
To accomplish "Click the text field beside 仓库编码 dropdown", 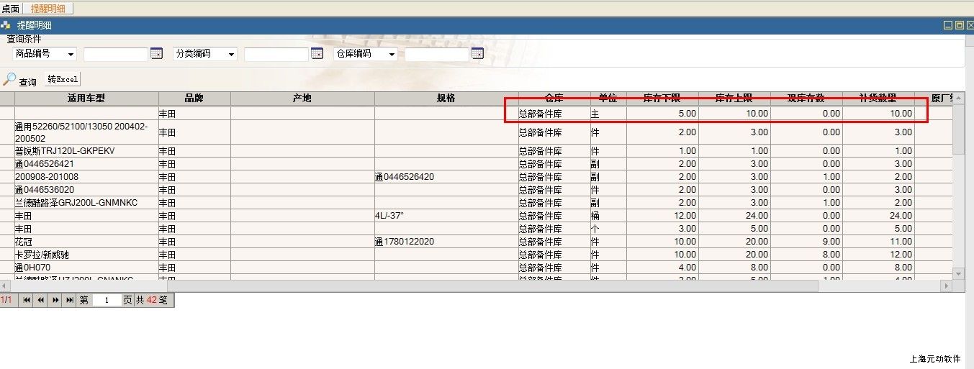I will (x=436, y=55).
